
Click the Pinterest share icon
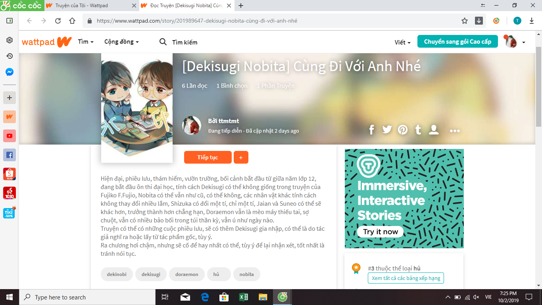(403, 130)
